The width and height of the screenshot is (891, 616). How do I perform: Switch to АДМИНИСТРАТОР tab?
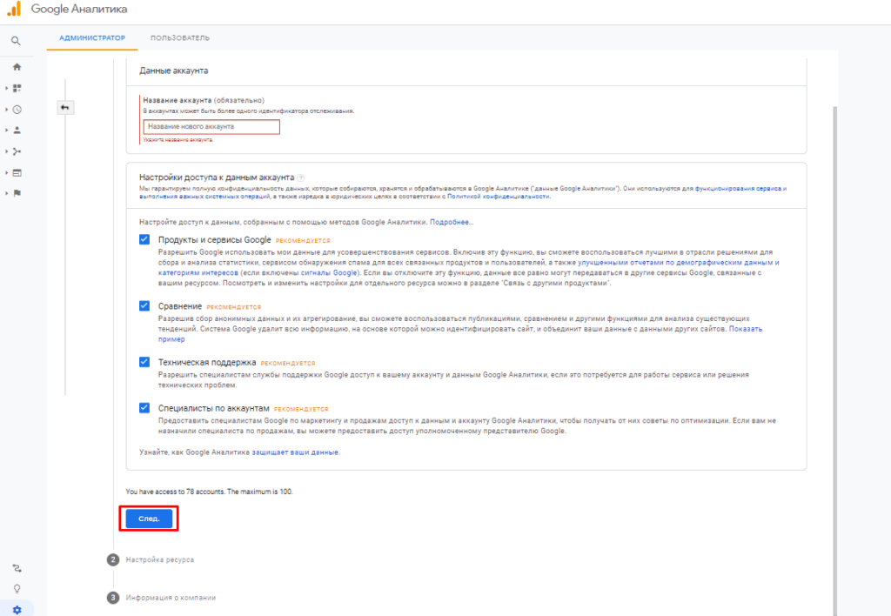tap(92, 37)
